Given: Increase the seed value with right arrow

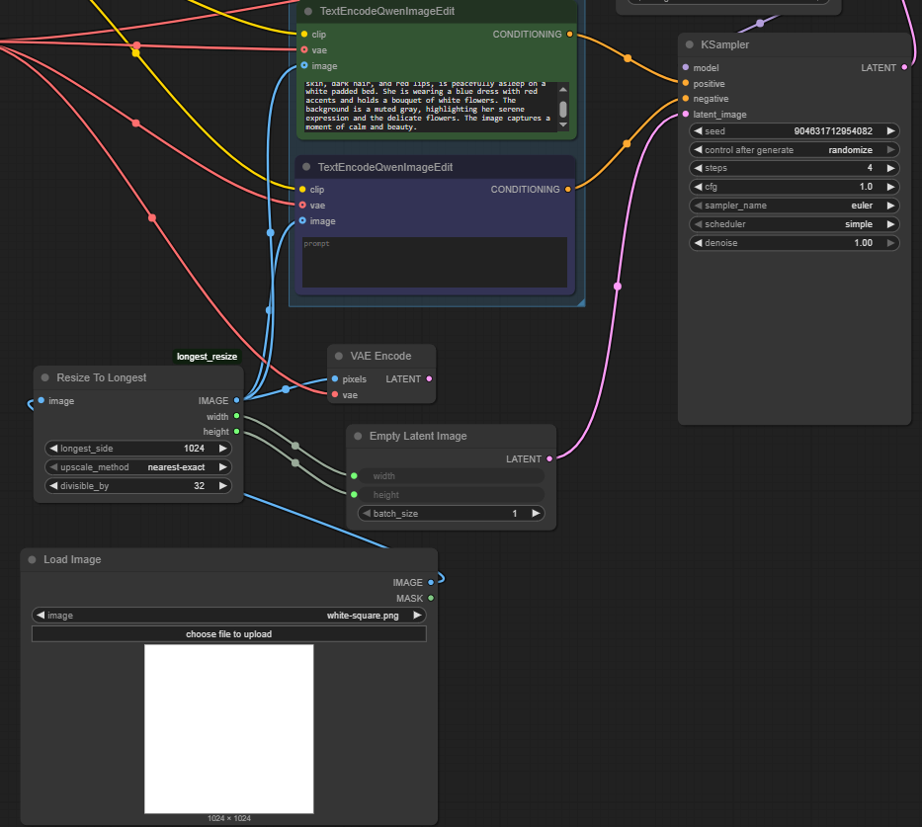Looking at the screenshot, I should [890, 131].
